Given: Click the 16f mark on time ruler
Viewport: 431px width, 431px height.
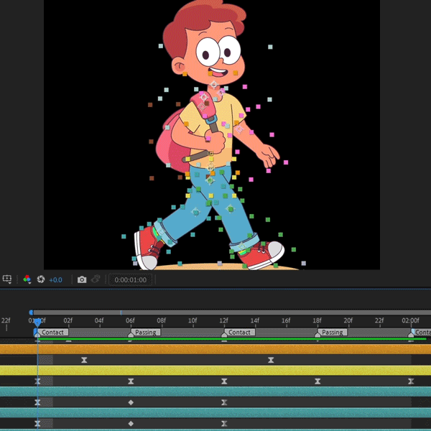Looking at the screenshot, I should [x=286, y=320].
